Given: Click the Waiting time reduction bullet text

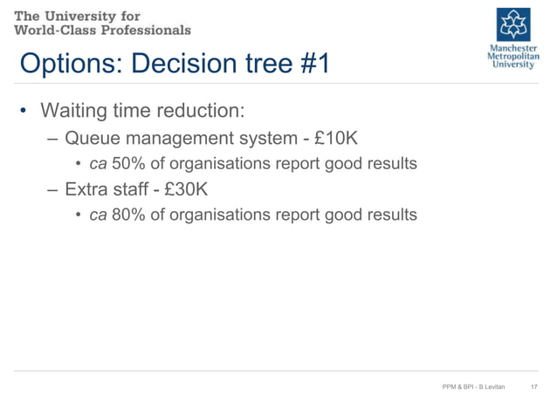Looking at the screenshot, I should [x=142, y=111].
